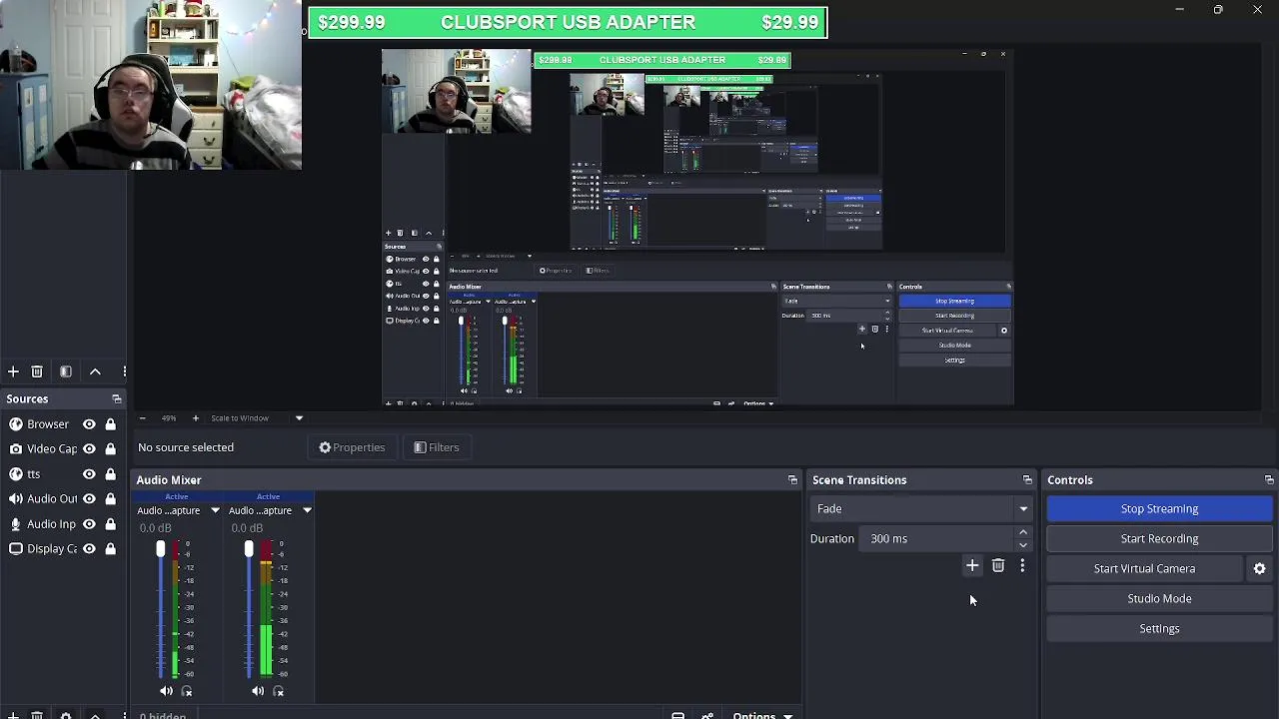Remove the transition with the trash icon

997,566
